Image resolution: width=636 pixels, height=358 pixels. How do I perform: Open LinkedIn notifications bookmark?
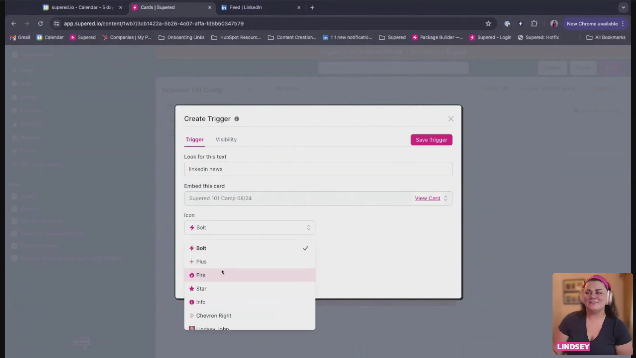tap(347, 37)
